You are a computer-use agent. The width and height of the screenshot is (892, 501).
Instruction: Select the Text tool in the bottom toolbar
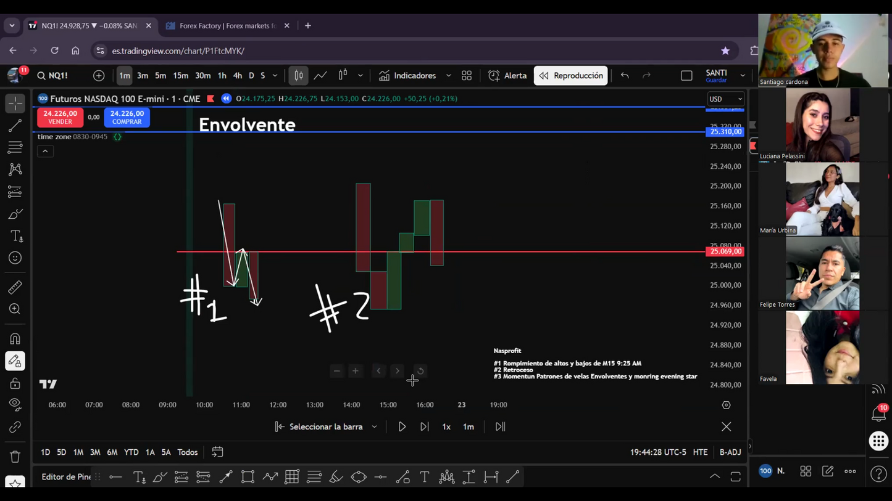(424, 476)
